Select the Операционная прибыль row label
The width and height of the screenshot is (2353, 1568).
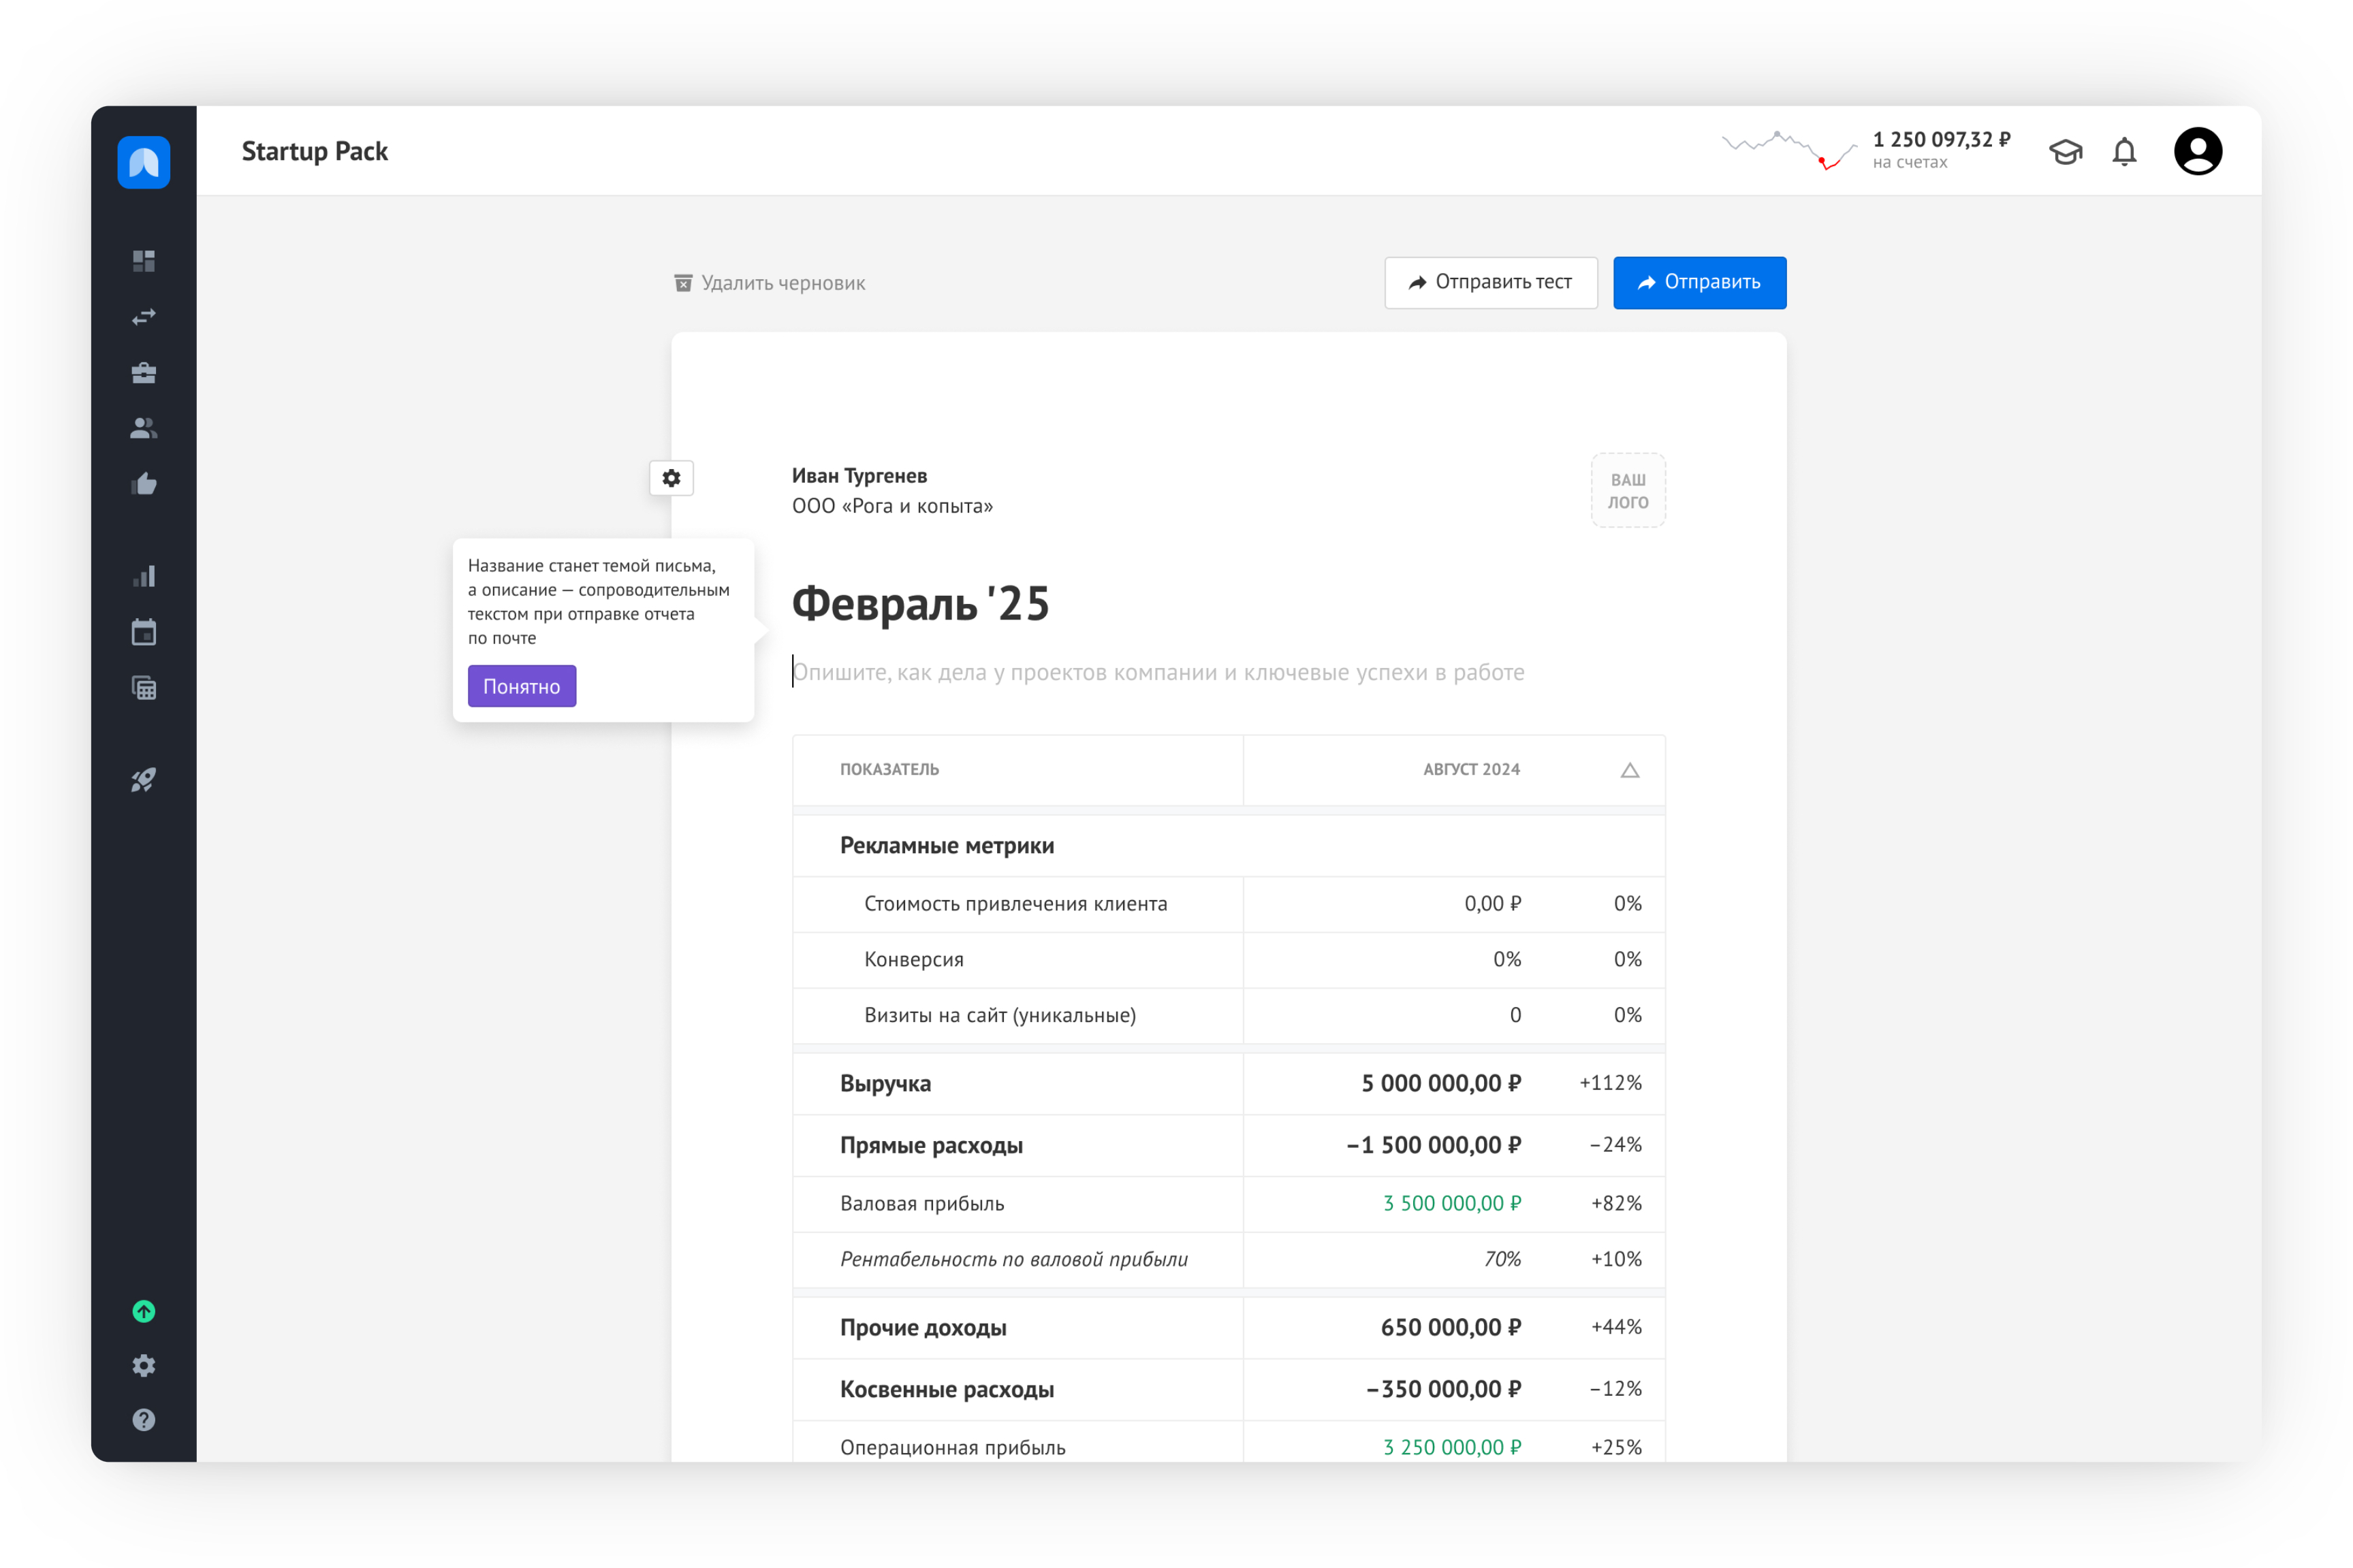[x=953, y=1448]
